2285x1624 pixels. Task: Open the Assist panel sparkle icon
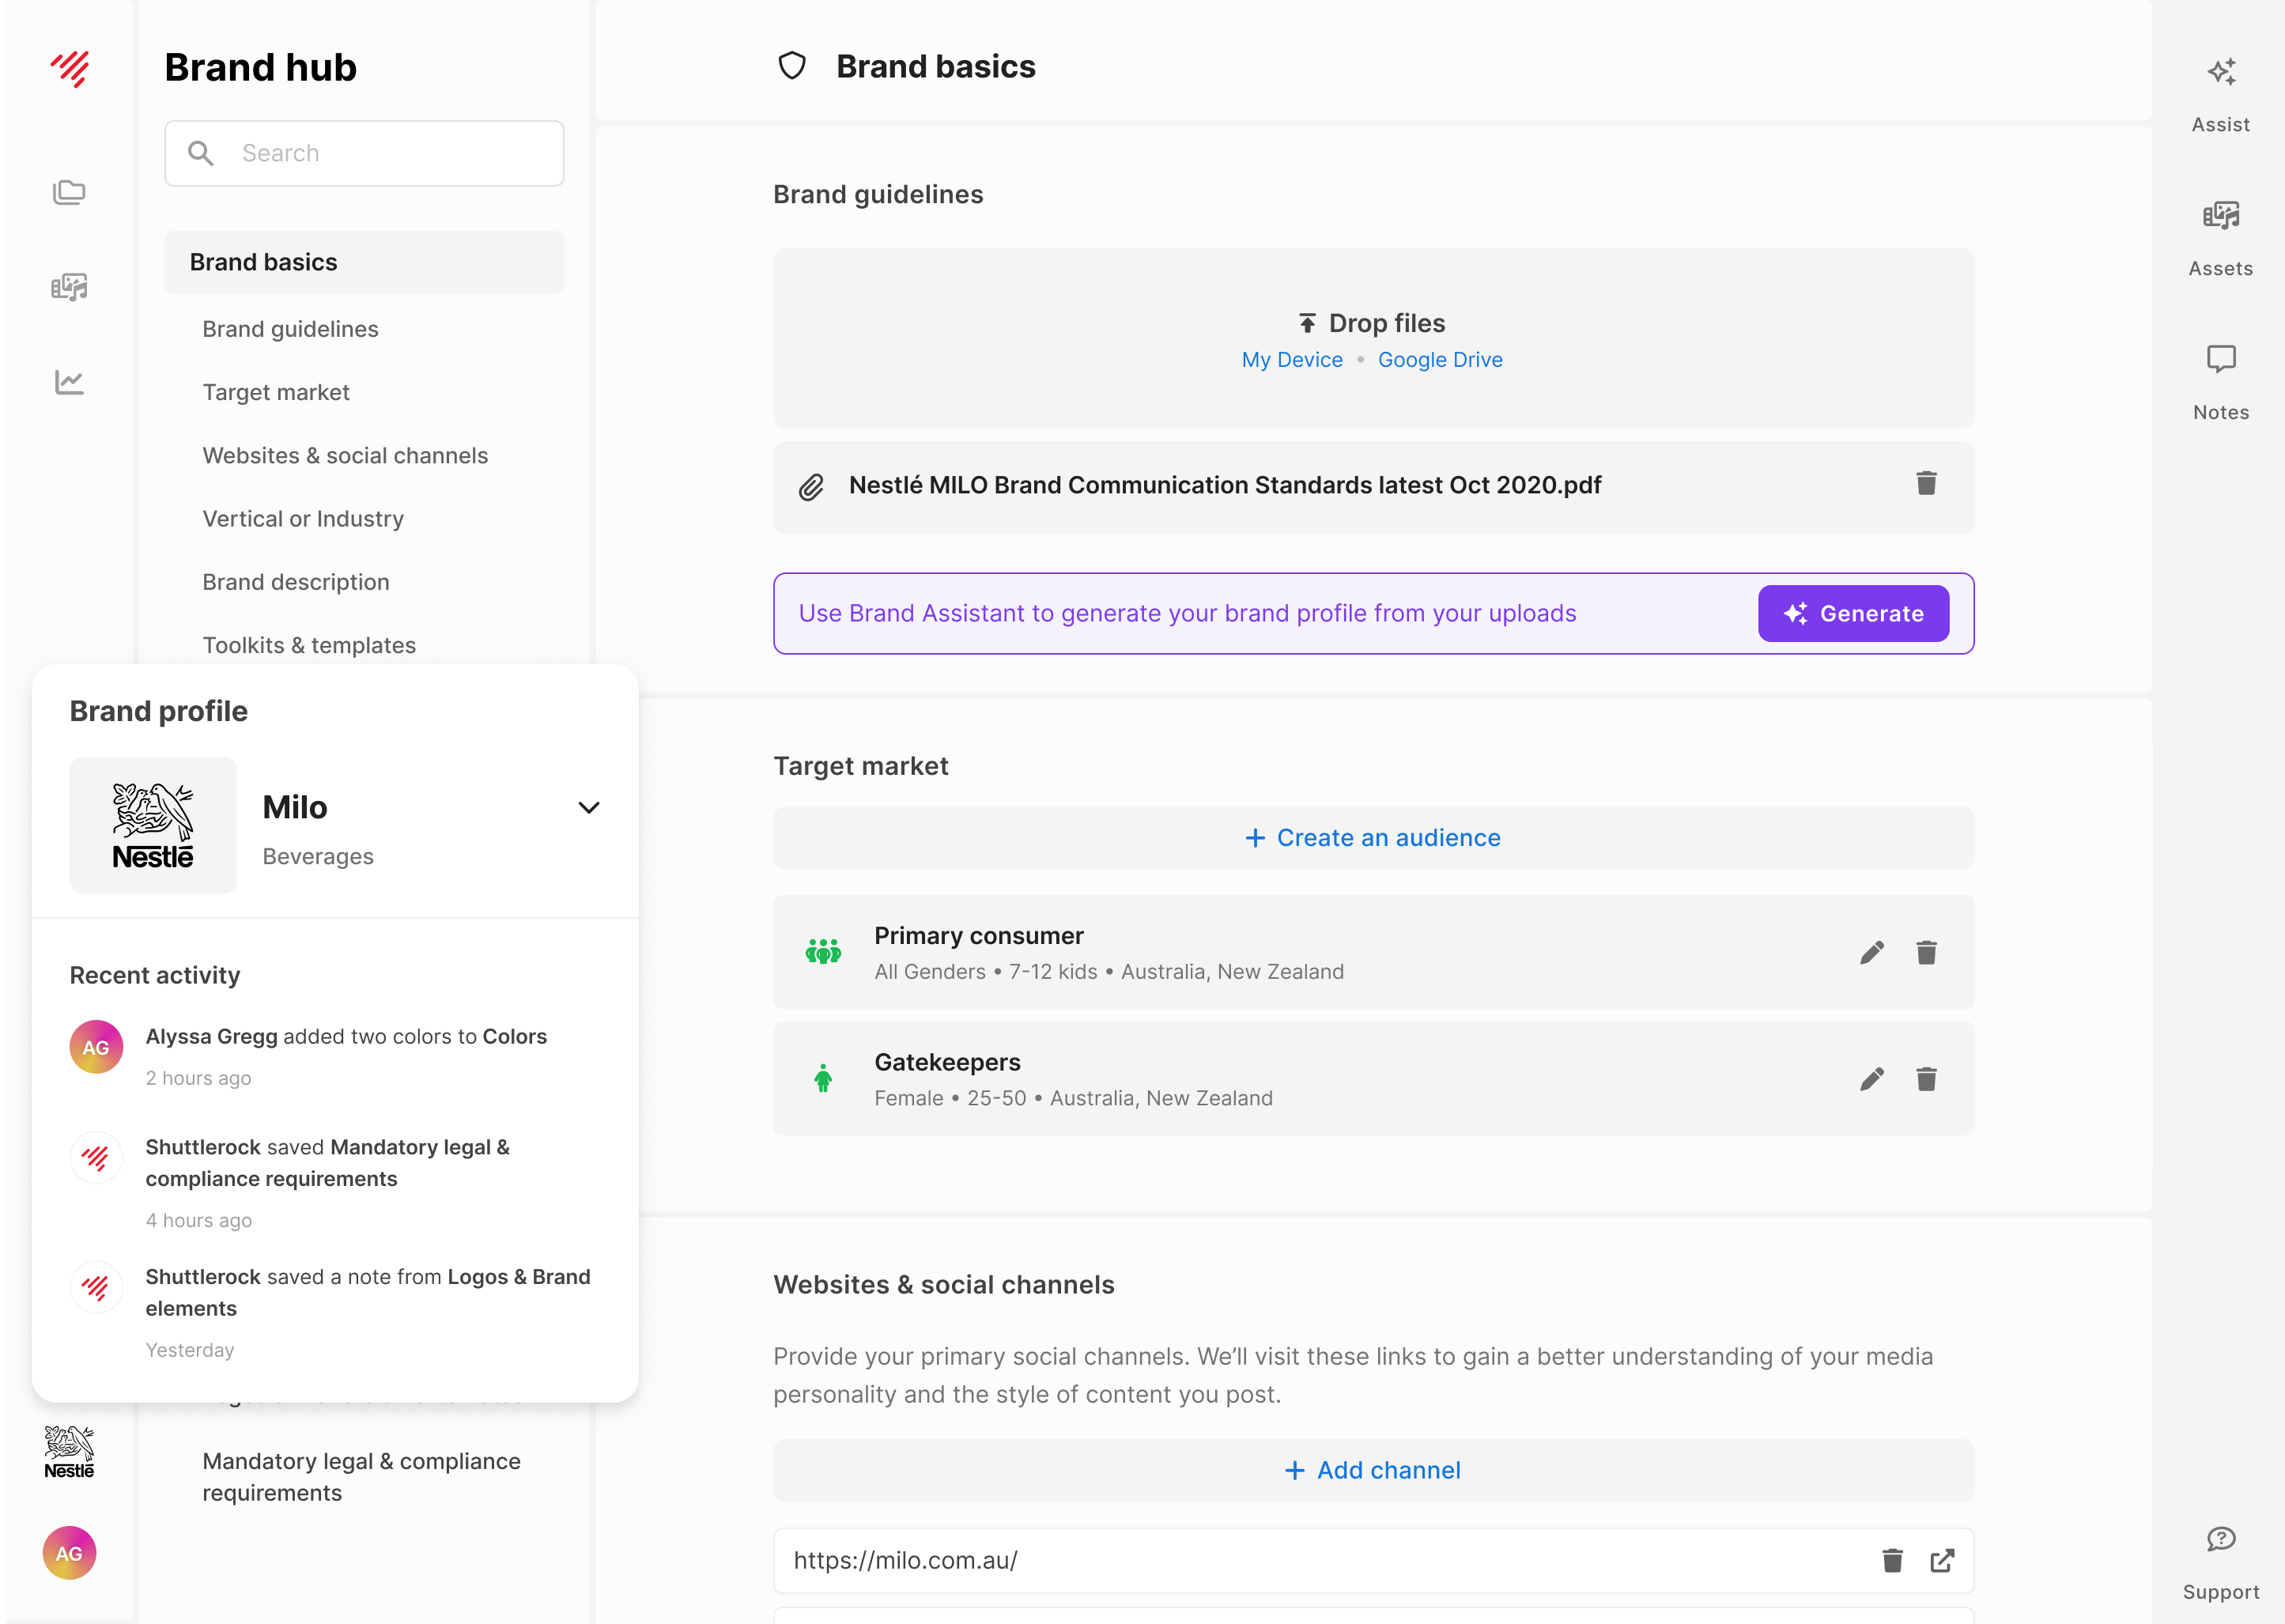(2220, 73)
